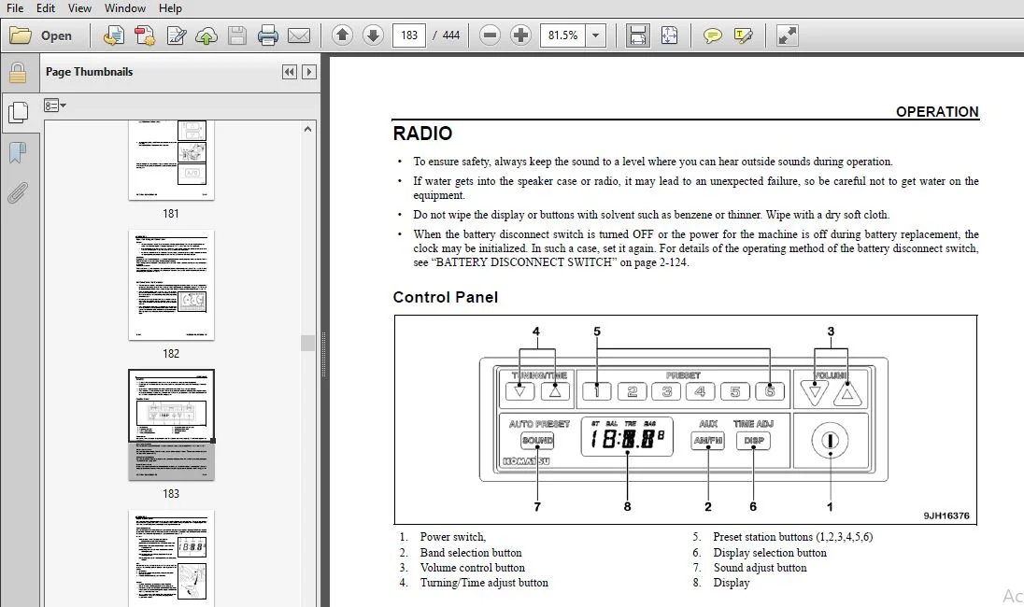Click the upload to cloud icon
This screenshot has width=1024, height=607.
click(x=206, y=35)
